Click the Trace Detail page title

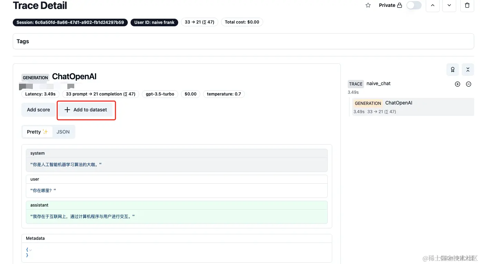(40, 5)
